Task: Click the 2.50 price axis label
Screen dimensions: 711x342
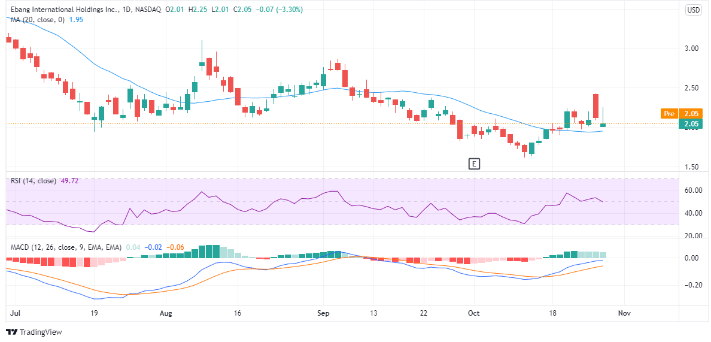Action: 692,88
